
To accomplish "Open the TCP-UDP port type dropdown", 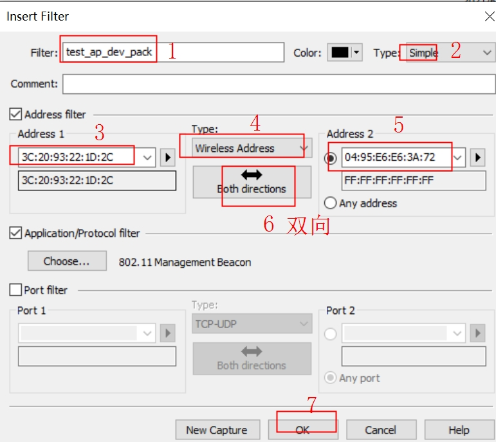I will (252, 324).
